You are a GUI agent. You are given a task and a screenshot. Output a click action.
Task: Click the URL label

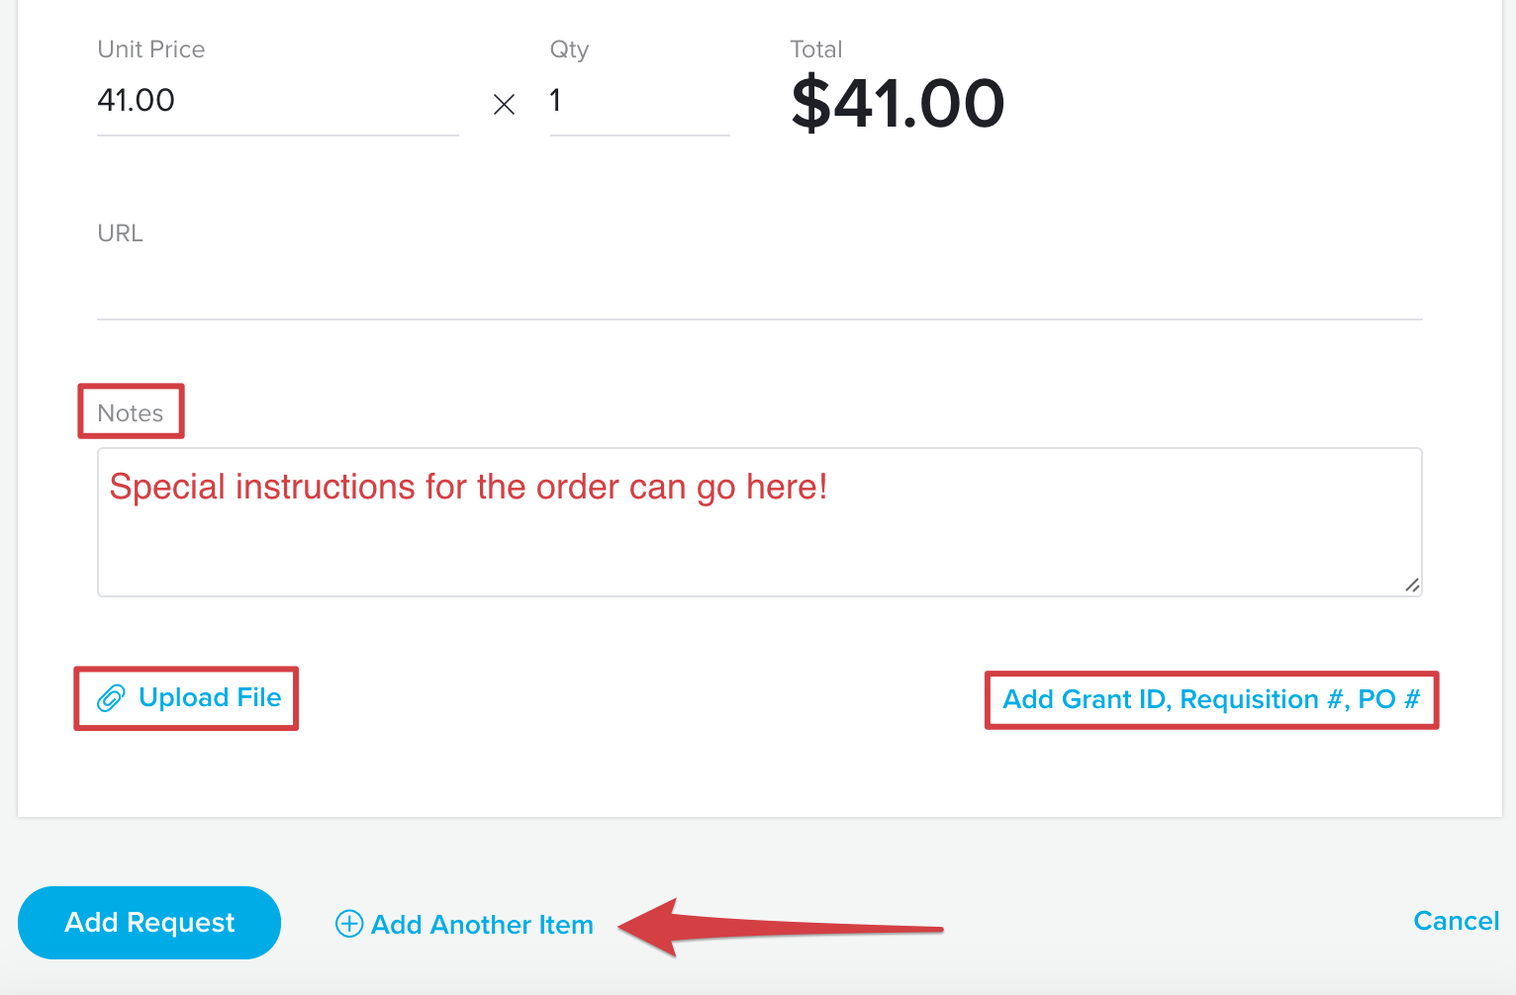click(120, 233)
